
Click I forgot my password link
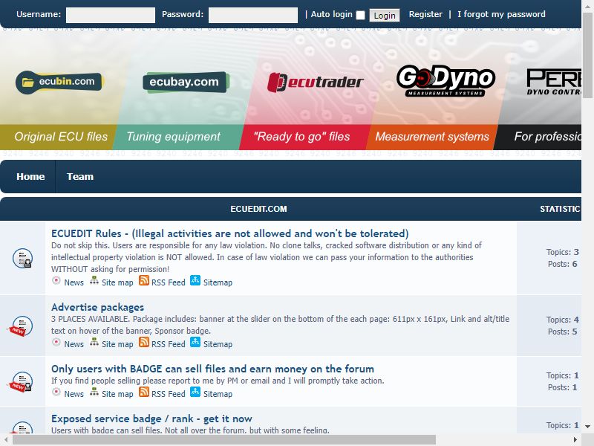tap(501, 14)
